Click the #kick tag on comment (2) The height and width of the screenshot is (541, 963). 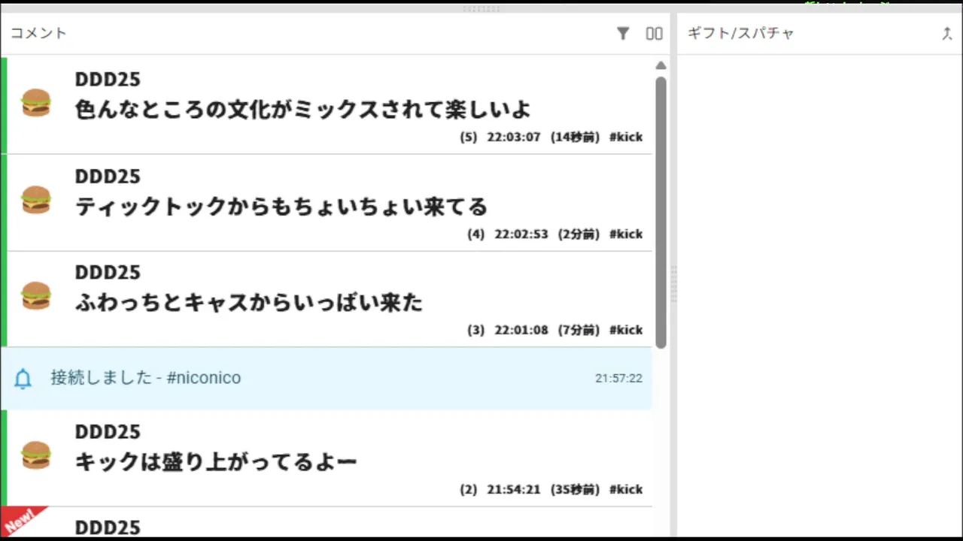pyautogui.click(x=626, y=489)
